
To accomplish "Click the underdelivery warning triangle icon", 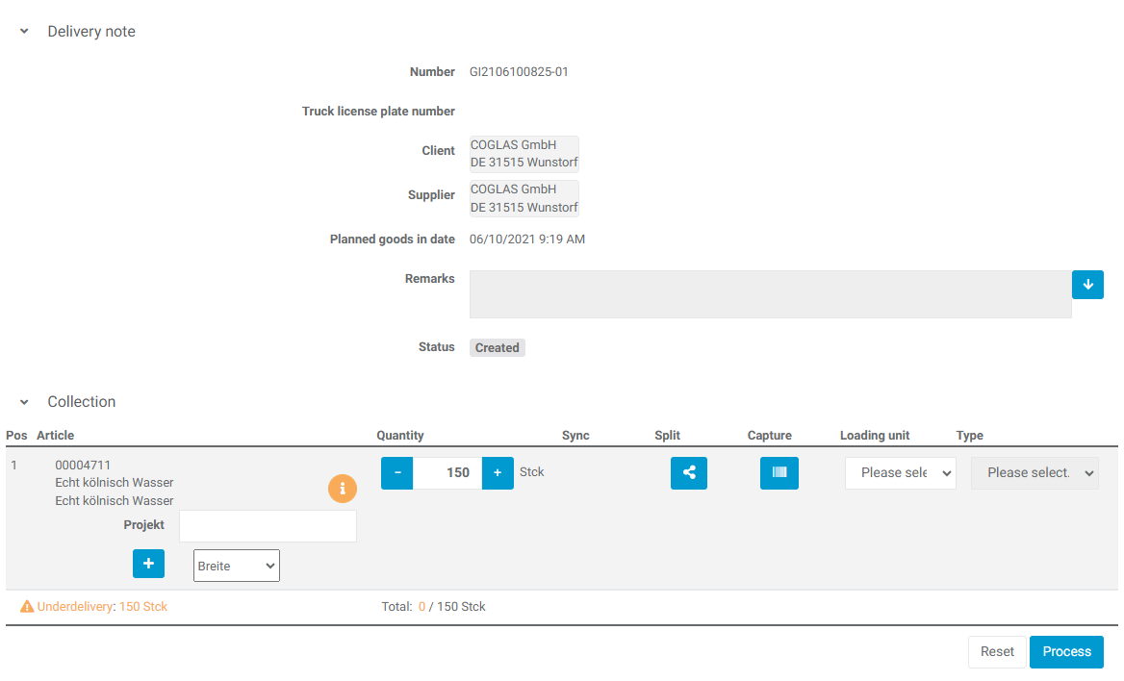I will (x=27, y=607).
